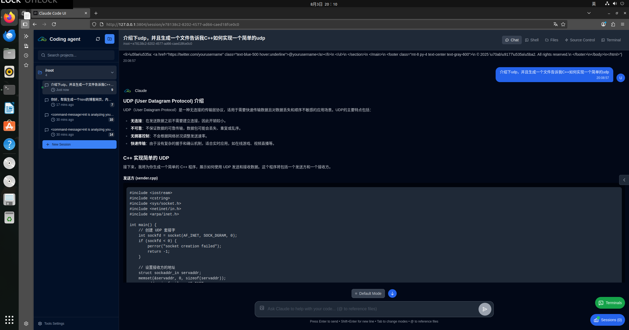Open the 17 mins ago HTML blog session
629x330 pixels.
click(79, 102)
